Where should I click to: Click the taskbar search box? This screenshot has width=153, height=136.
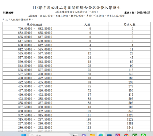point(50,135)
